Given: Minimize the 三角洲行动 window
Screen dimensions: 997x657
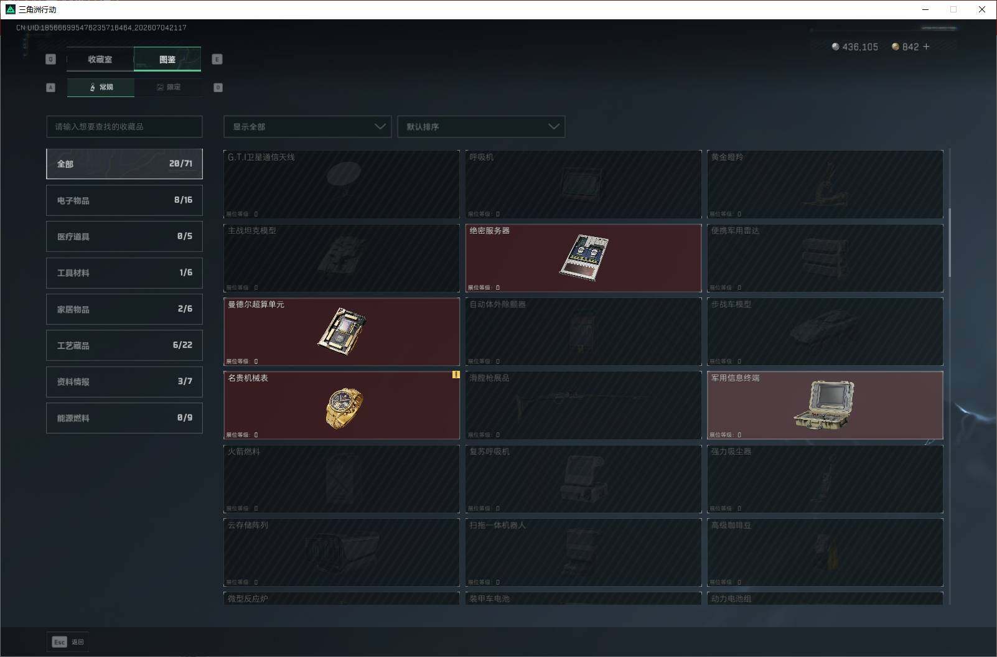Looking at the screenshot, I should click(925, 9).
